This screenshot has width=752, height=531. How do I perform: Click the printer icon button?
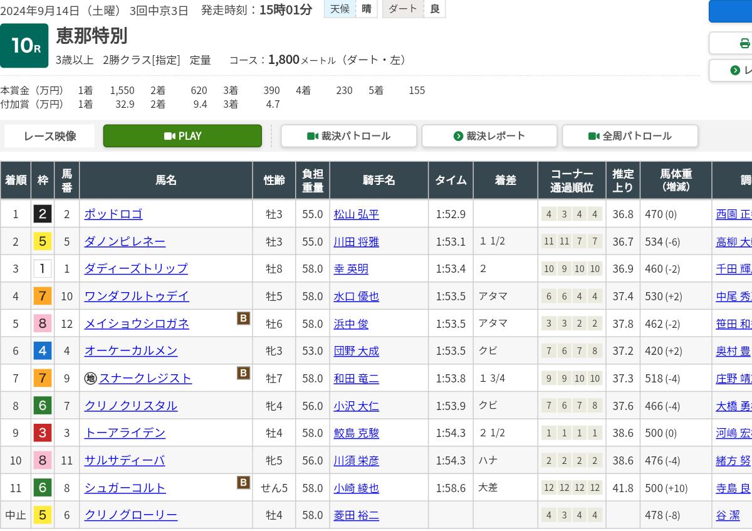click(x=744, y=43)
